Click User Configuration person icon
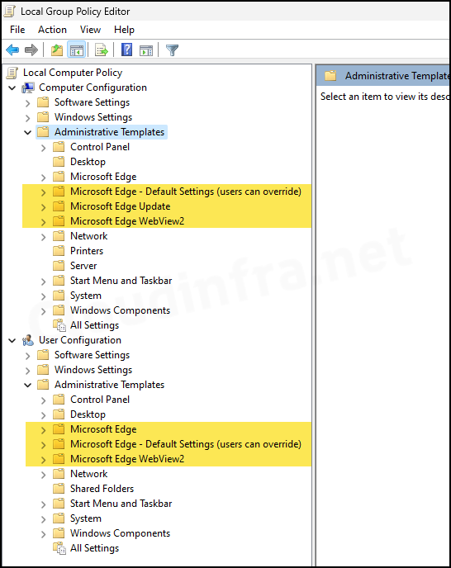This screenshot has height=568, width=451. 28,340
